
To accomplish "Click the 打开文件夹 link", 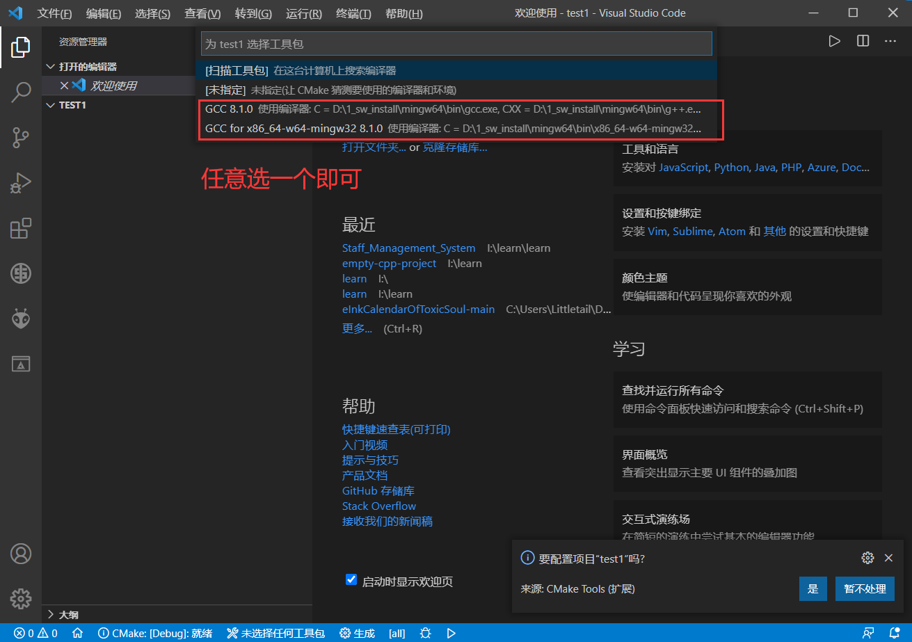I will click(x=374, y=147).
